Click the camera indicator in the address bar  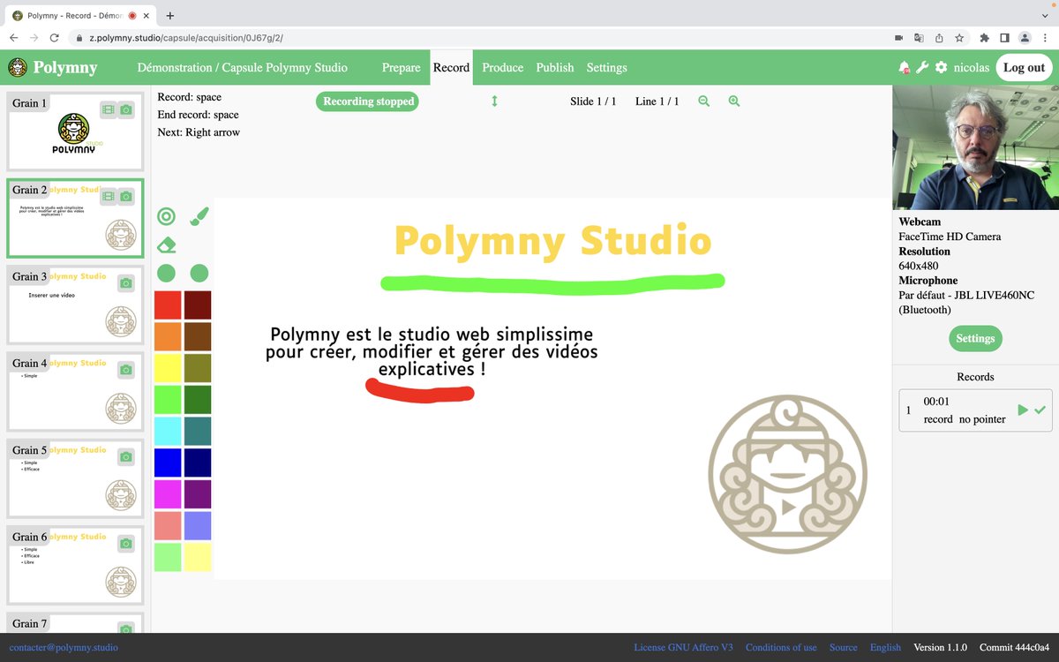tap(899, 38)
